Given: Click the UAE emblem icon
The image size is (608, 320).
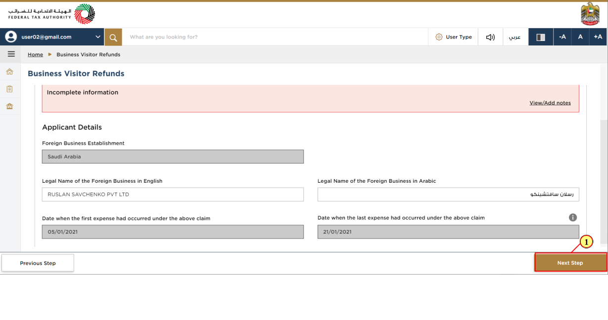Looking at the screenshot, I should [x=590, y=15].
